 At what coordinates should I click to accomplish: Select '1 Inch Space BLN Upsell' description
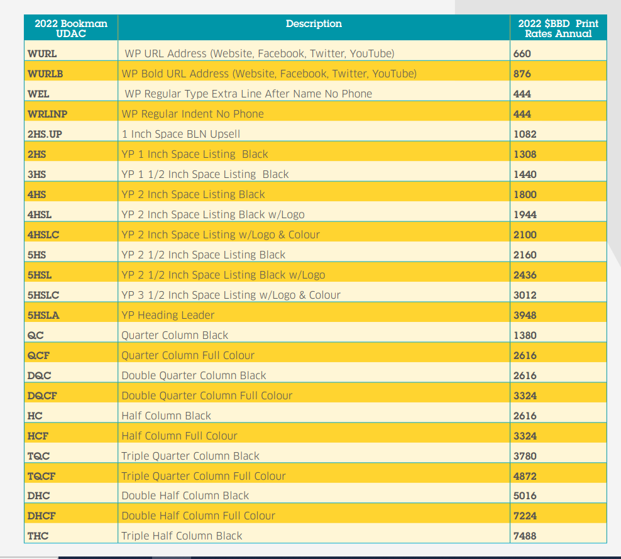pyautogui.click(x=180, y=134)
